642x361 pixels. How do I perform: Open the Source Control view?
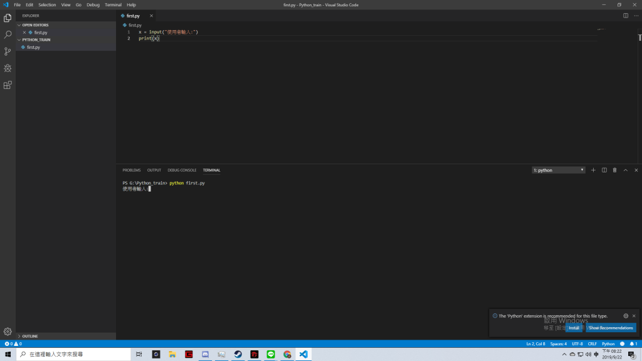point(8,51)
